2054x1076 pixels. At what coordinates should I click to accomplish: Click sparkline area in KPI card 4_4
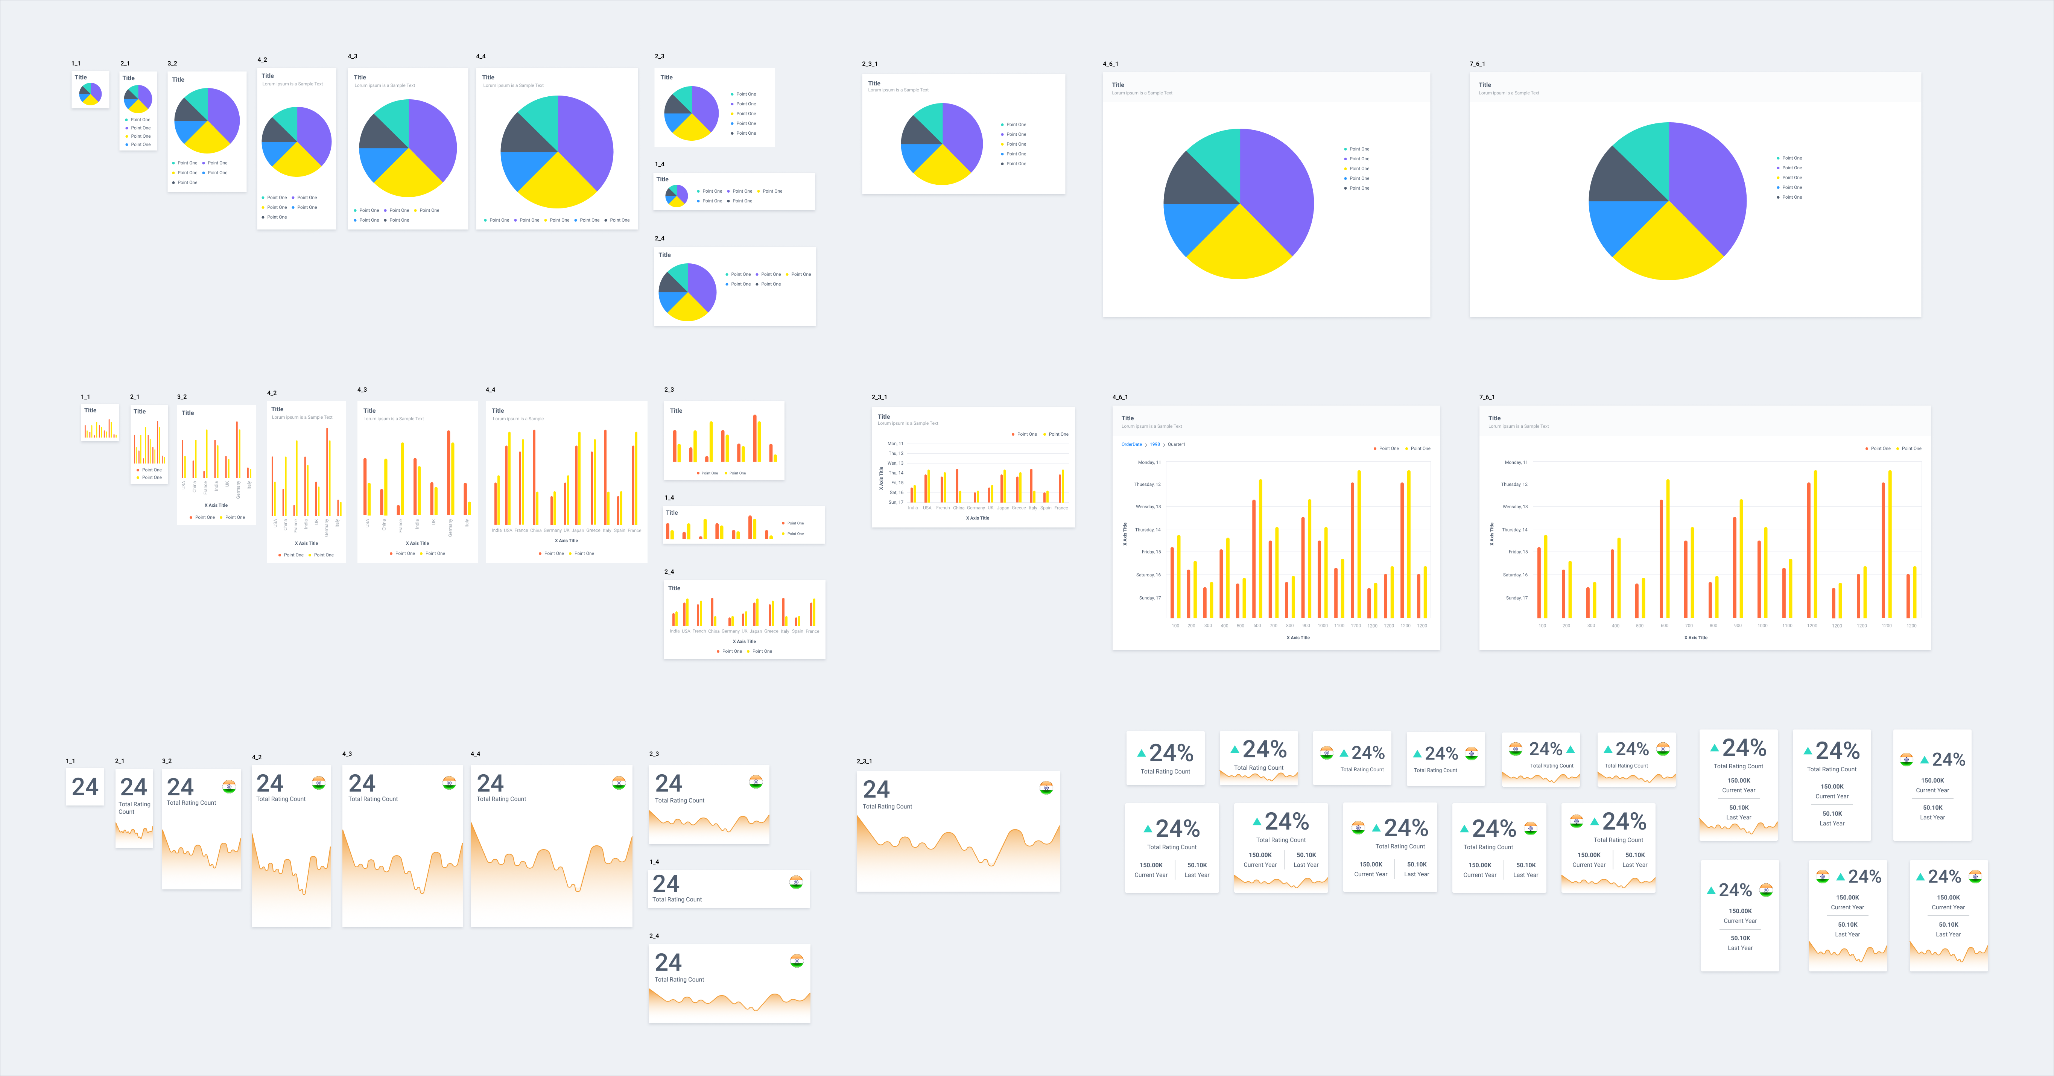pos(551,874)
